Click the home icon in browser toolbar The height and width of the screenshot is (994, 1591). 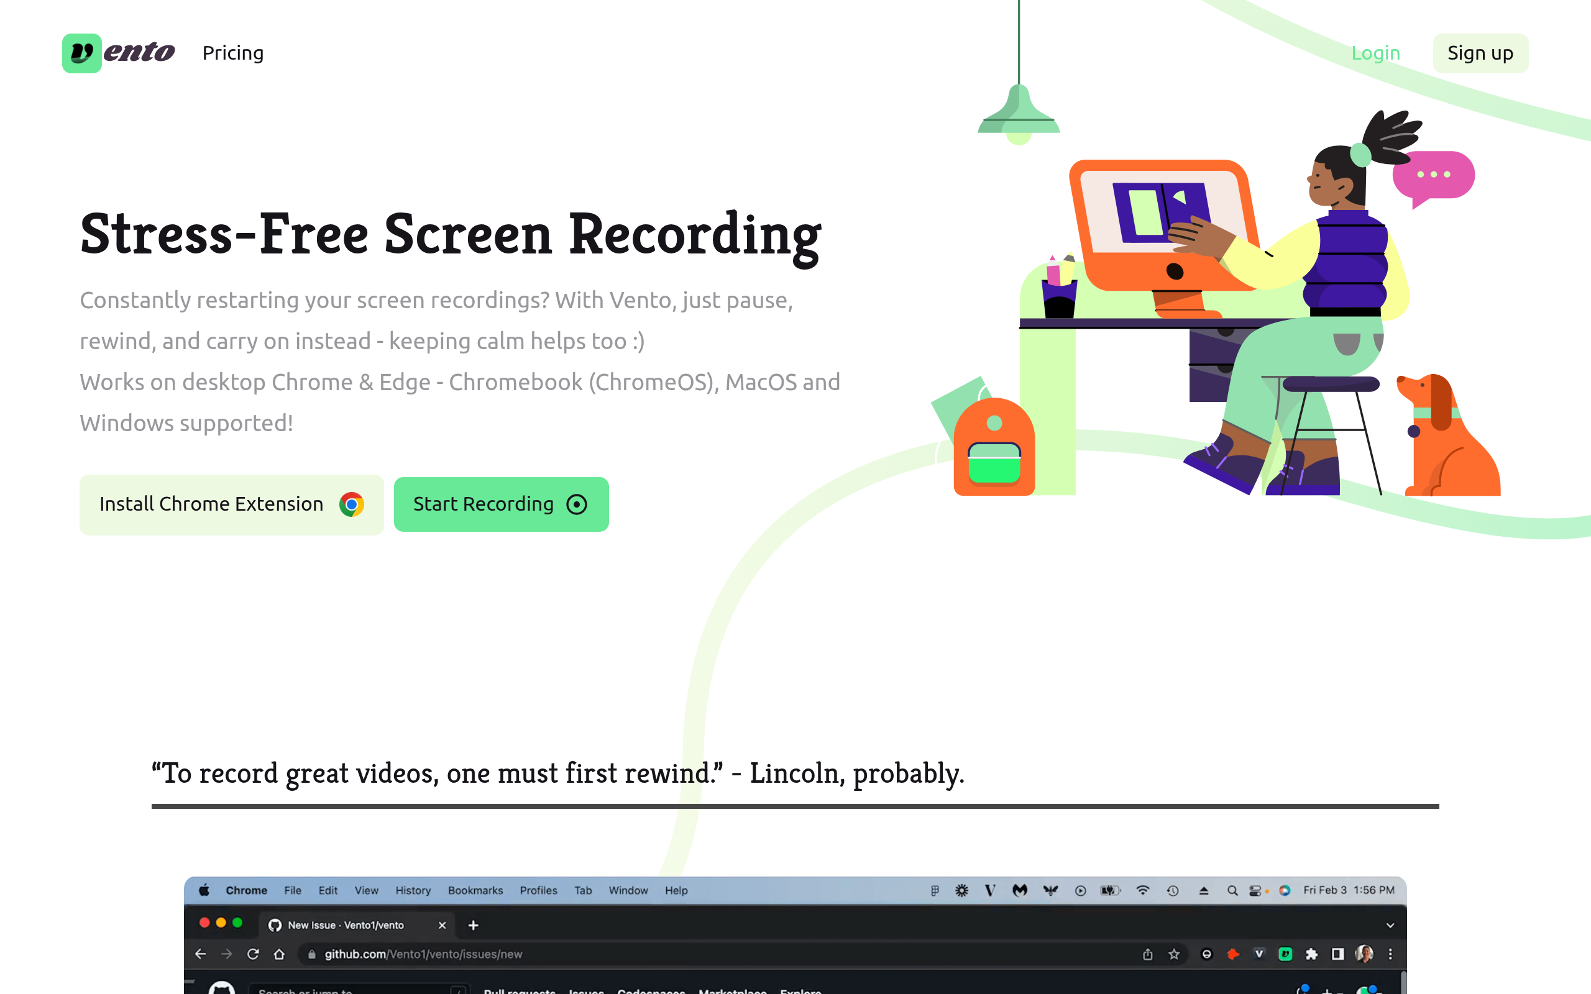tap(280, 954)
